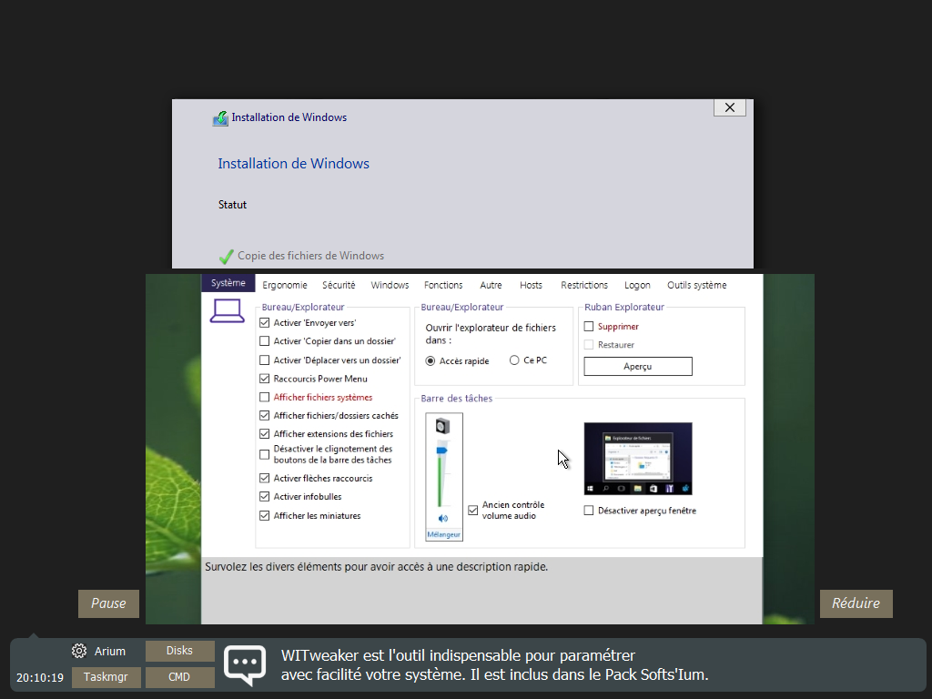Check Activer 'Envoyer vers' checkbox
Image resolution: width=932 pixels, height=699 pixels.
[x=265, y=323]
